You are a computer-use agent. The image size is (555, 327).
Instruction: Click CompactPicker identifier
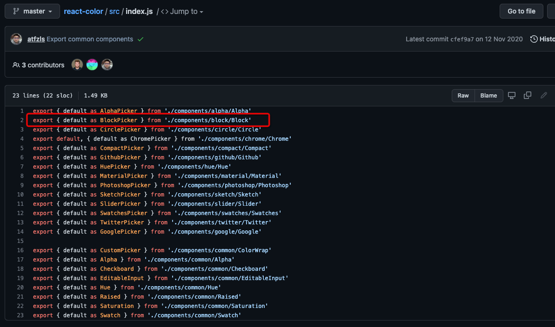[x=122, y=148]
